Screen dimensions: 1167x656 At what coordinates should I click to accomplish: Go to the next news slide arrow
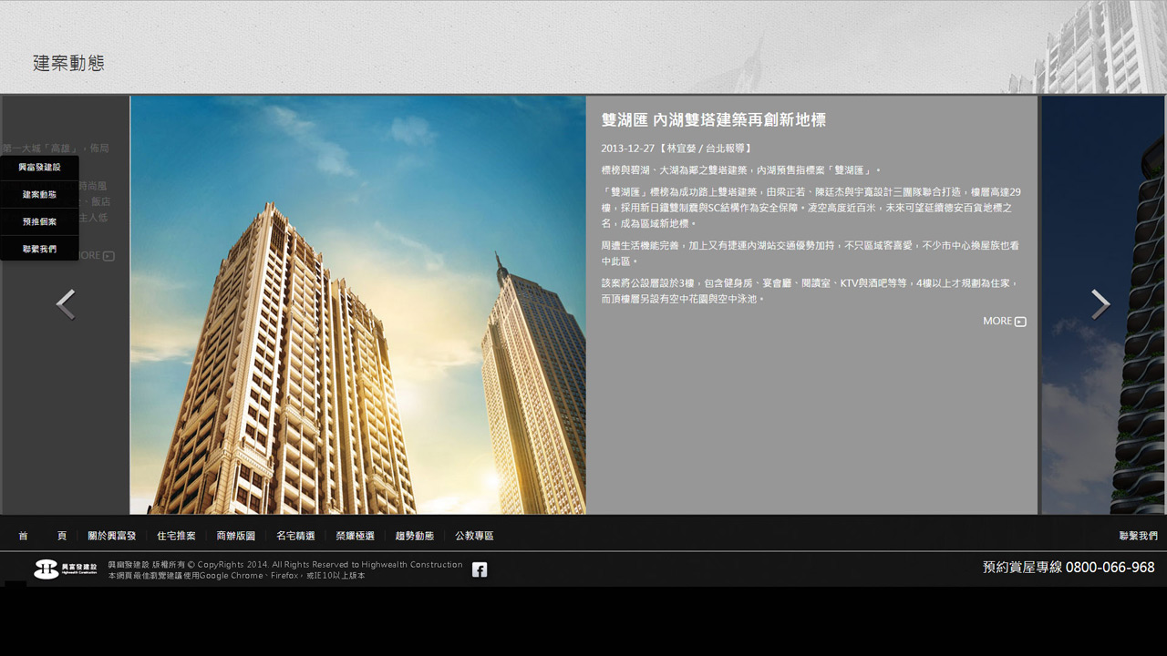pyautogui.click(x=1100, y=304)
